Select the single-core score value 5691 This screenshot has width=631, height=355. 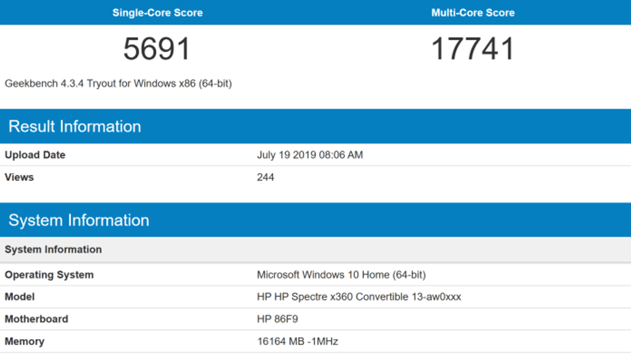(x=157, y=49)
